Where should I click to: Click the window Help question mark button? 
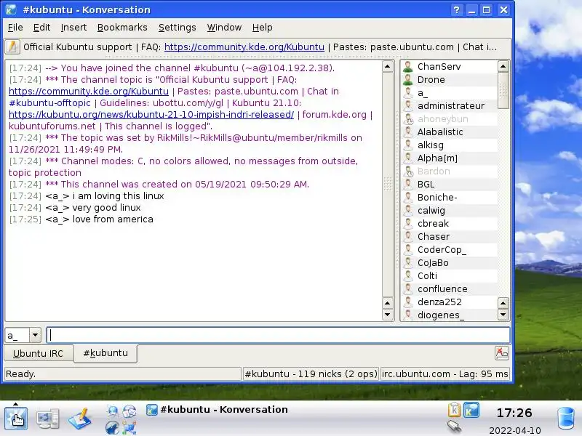[457, 10]
